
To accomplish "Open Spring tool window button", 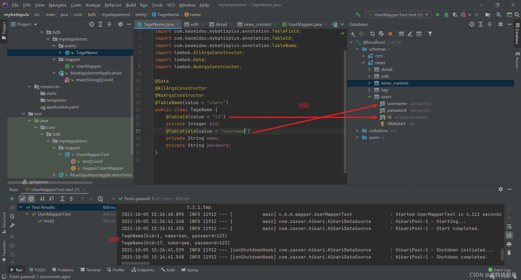I will point(190,270).
